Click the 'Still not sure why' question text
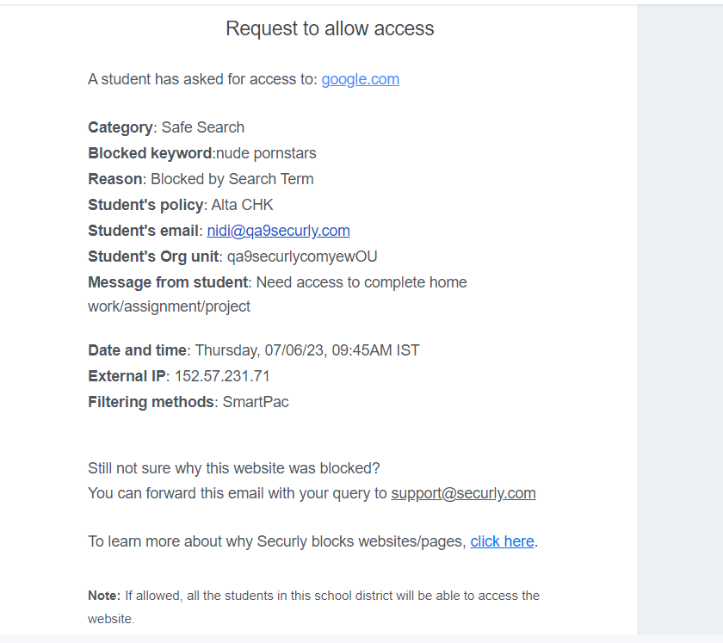723x643 pixels. coord(234,468)
